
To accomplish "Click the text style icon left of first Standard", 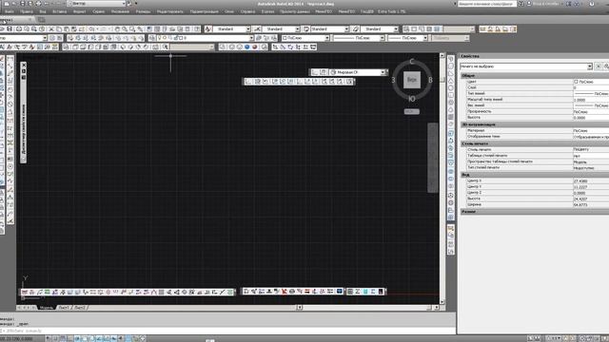I will click(x=208, y=29).
